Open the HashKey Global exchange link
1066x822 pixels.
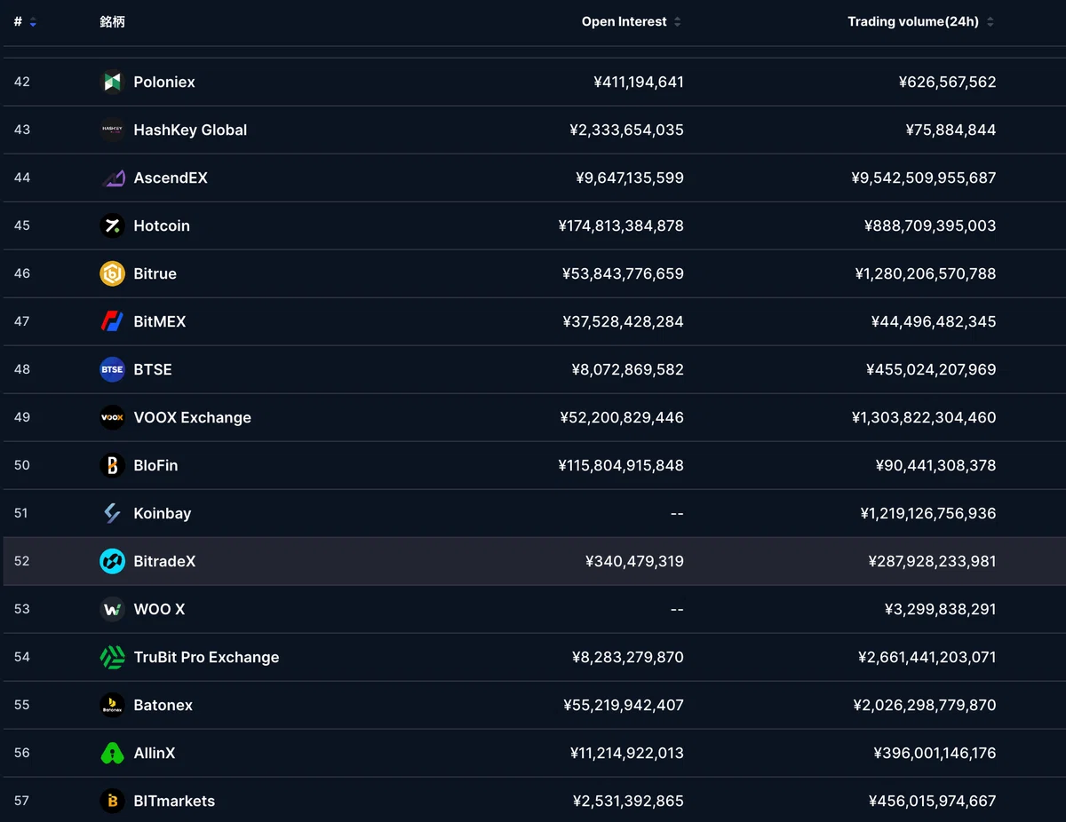[190, 130]
